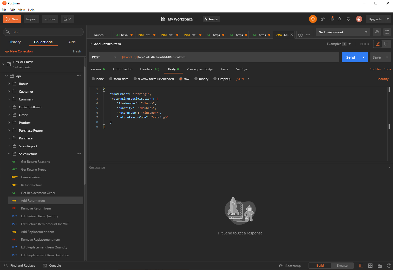The width and height of the screenshot is (393, 270).
Task: Open the comments icon next to BUILD
Action: [386, 44]
